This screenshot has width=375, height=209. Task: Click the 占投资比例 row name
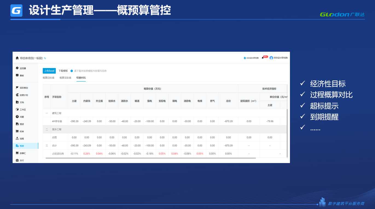point(58,154)
